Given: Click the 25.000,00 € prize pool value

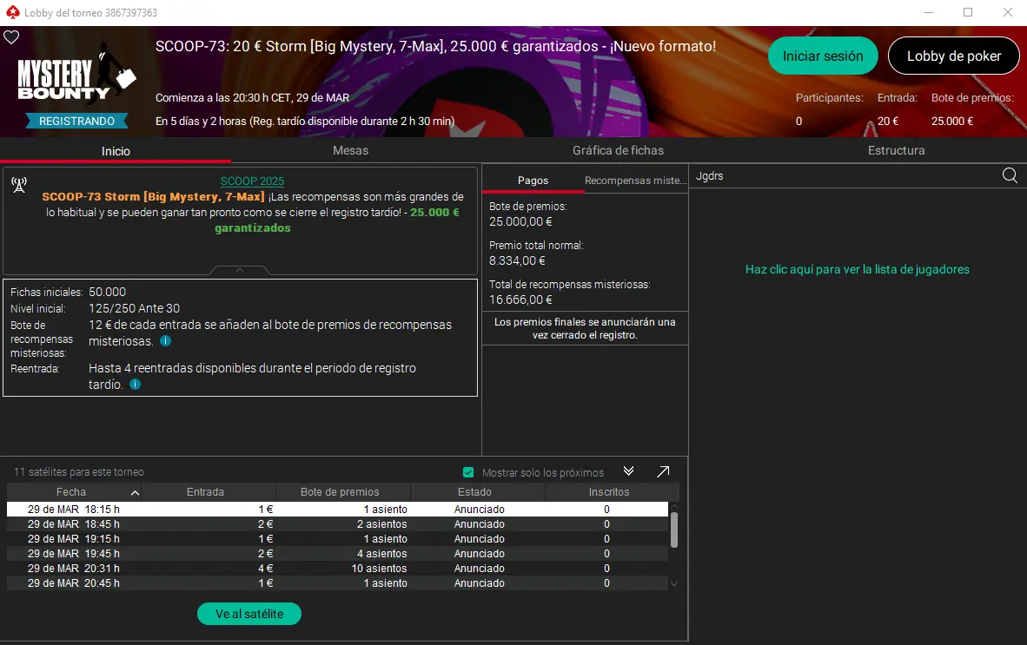Looking at the screenshot, I should pyautogui.click(x=520, y=221).
